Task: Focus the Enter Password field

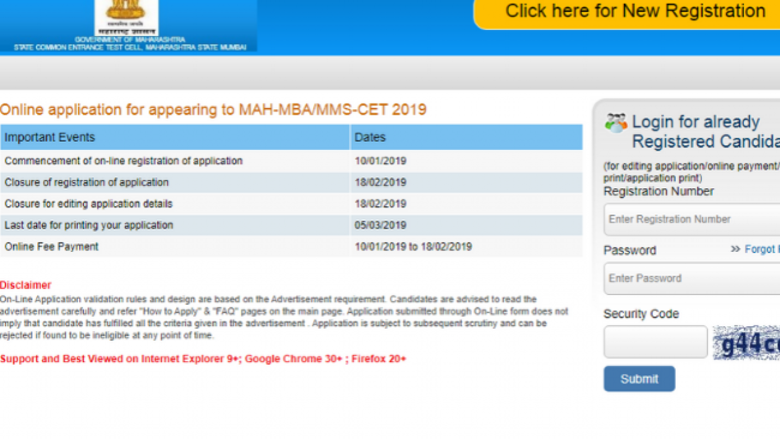Action: 692,279
